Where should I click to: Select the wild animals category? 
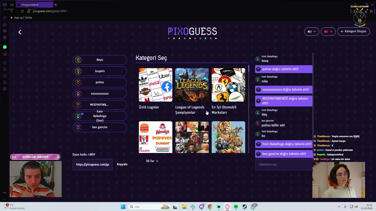click(x=228, y=137)
